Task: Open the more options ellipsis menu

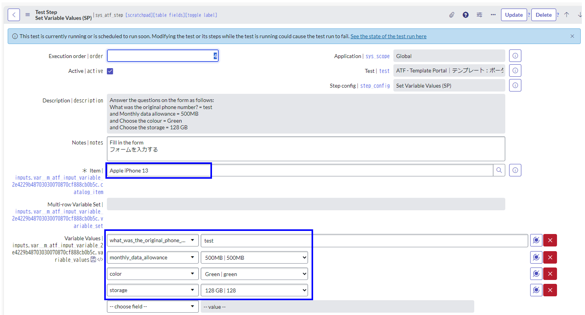Action: click(492, 14)
